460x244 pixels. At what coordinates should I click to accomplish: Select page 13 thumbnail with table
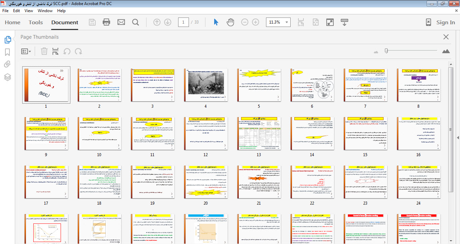click(x=259, y=133)
